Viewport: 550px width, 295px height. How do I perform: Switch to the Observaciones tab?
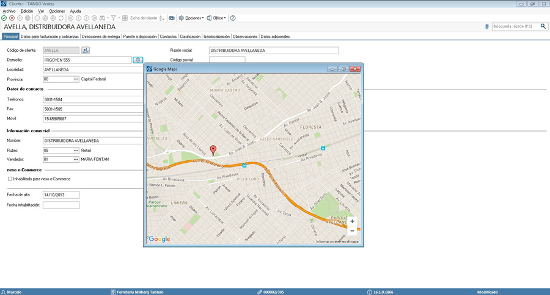pyautogui.click(x=245, y=37)
